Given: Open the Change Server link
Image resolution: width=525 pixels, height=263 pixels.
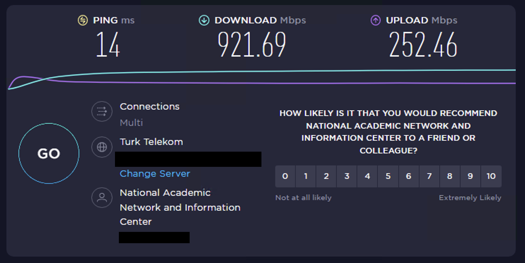Looking at the screenshot, I should pos(155,174).
